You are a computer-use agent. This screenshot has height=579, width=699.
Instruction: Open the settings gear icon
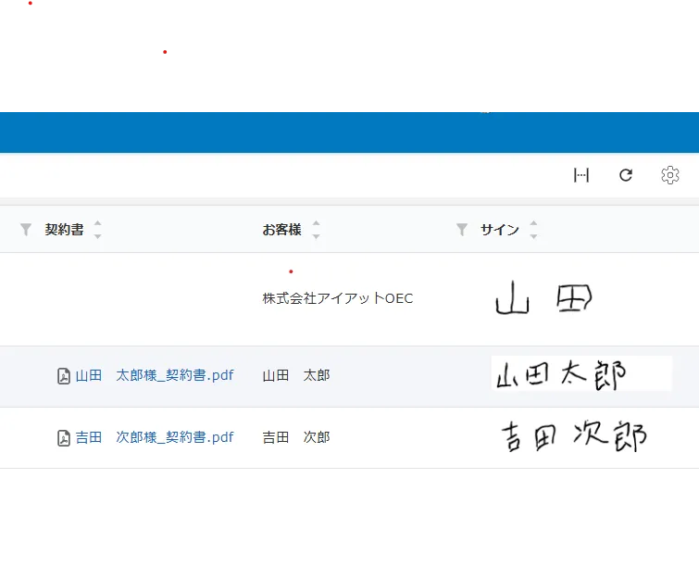[670, 175]
